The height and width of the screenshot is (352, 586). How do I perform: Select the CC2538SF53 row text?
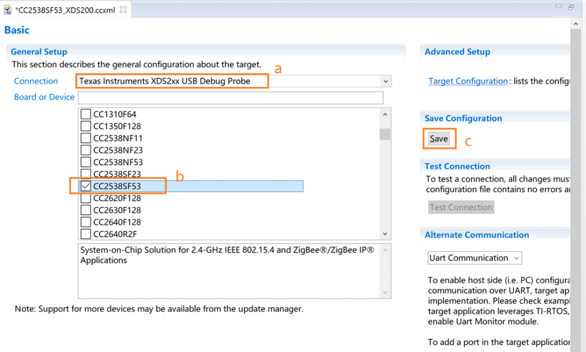[x=117, y=186]
